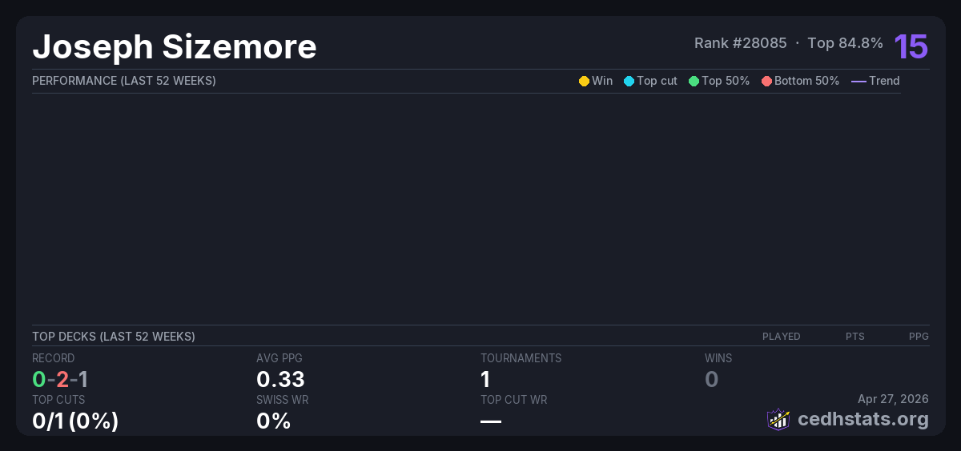Click the Performance (Last 52 Weeks) header
The width and height of the screenshot is (961, 451).
[124, 81]
